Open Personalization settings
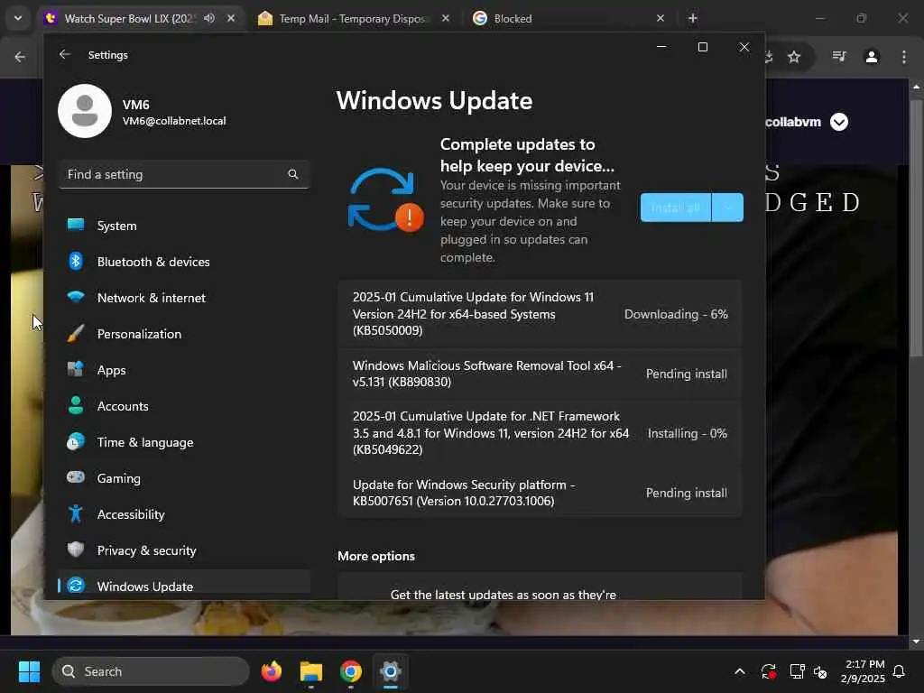The width and height of the screenshot is (924, 693). pos(184,334)
